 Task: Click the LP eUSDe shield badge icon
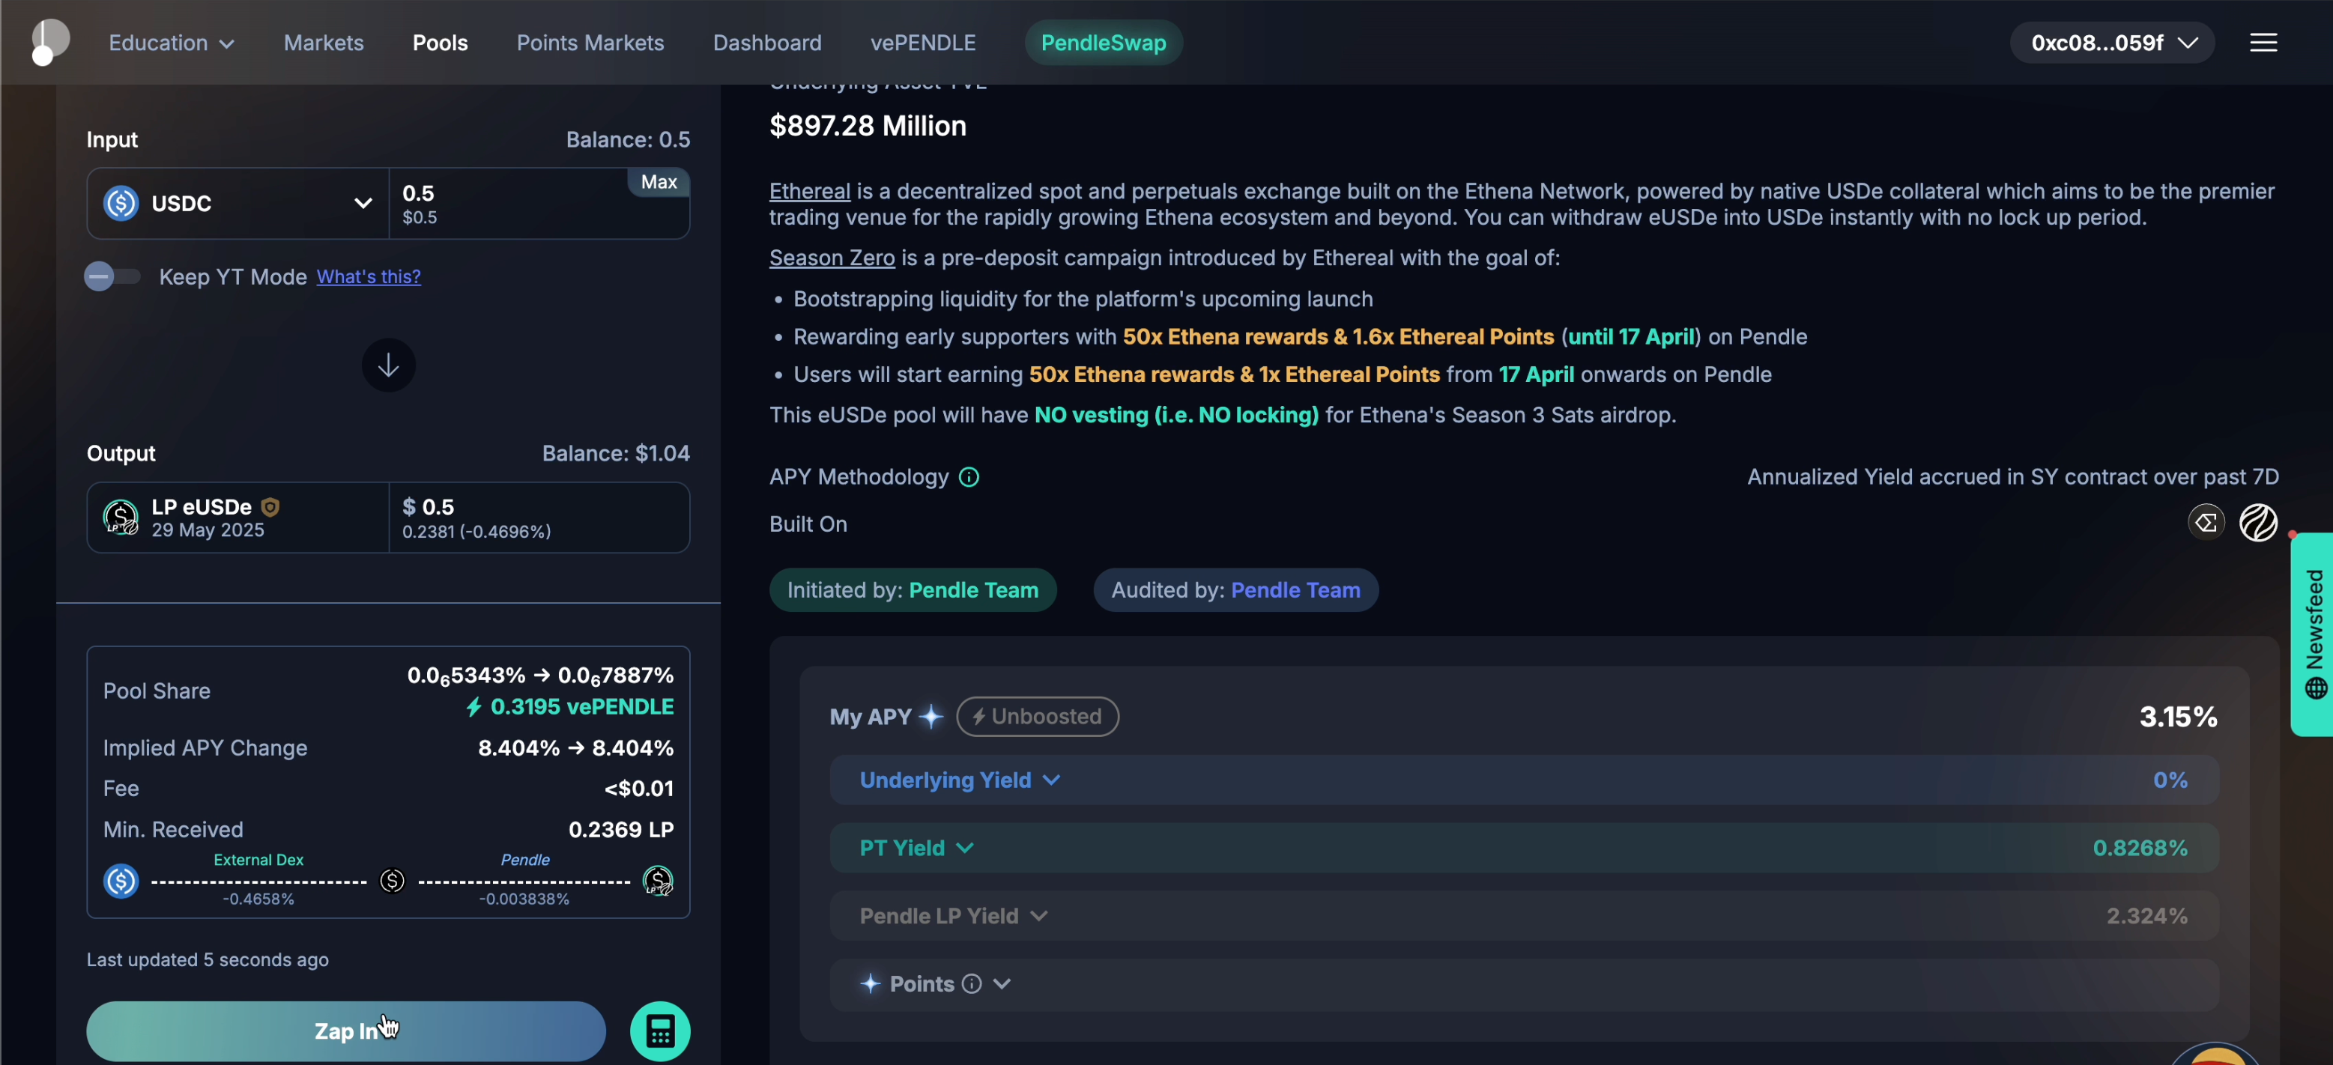[x=270, y=507]
